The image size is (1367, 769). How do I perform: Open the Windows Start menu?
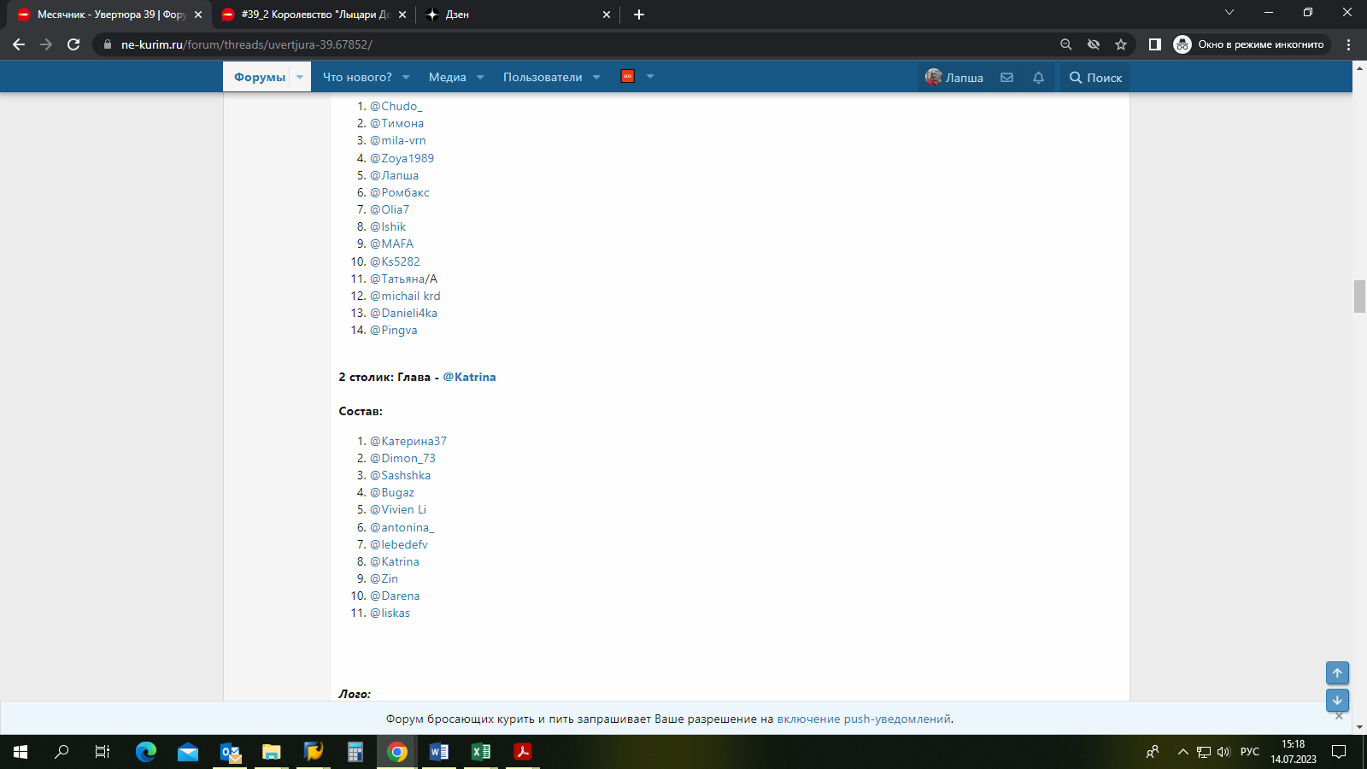point(21,752)
